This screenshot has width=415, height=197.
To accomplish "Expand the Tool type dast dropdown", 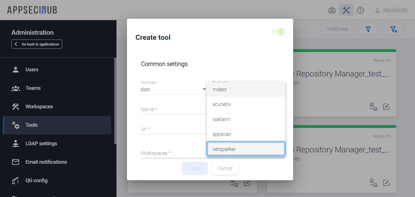I will click(173, 89).
